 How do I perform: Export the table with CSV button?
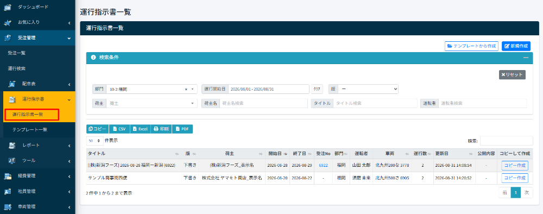(x=119, y=129)
